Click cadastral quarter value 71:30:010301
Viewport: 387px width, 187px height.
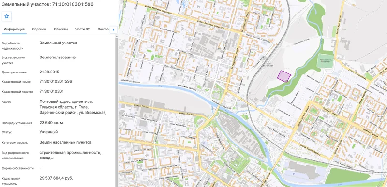pos(52,91)
